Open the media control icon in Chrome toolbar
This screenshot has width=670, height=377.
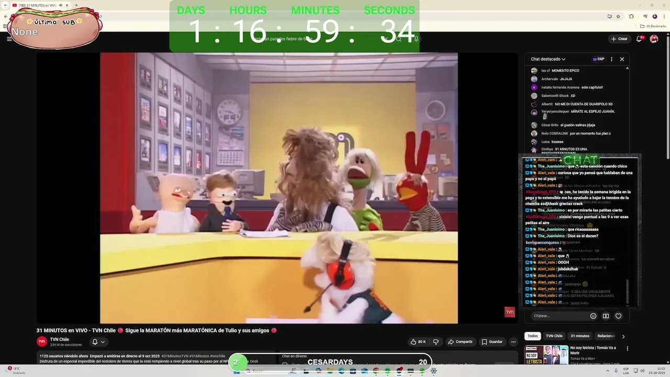[644, 16]
